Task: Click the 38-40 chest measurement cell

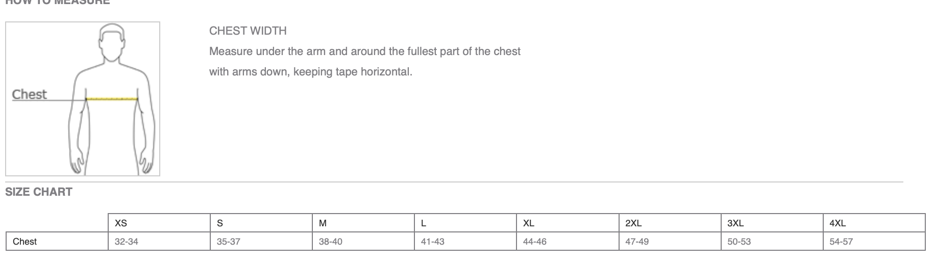Action: pos(331,242)
